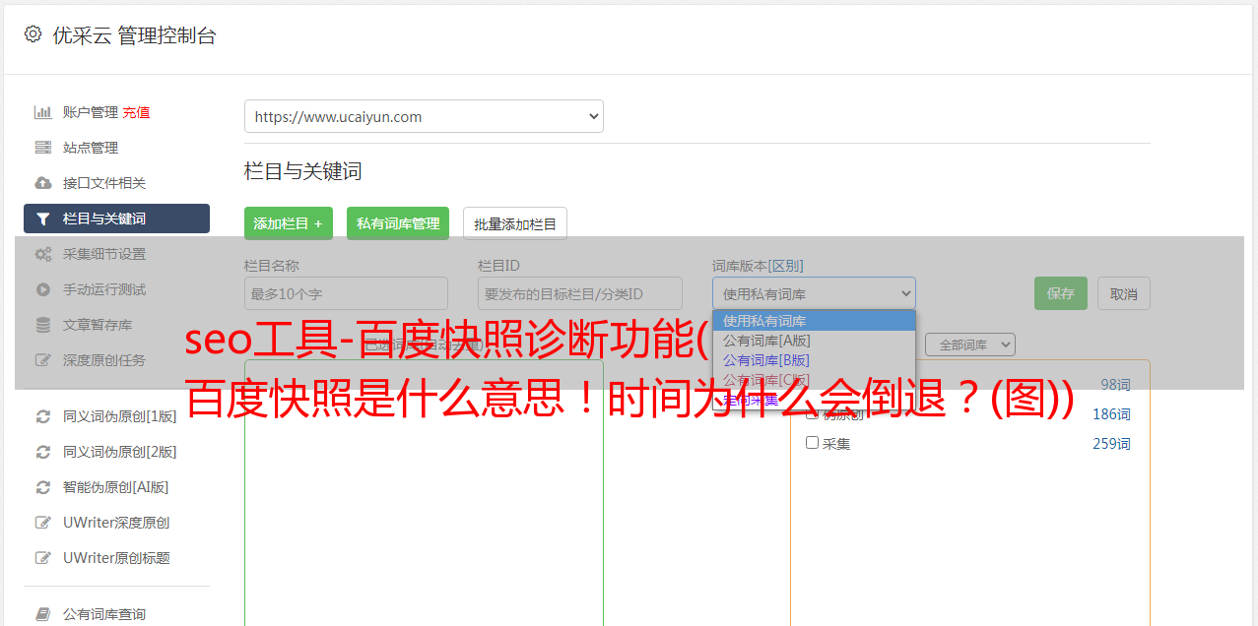Click the cloud icon for 接口文件相关
The height and width of the screenshot is (626, 1258).
43,183
